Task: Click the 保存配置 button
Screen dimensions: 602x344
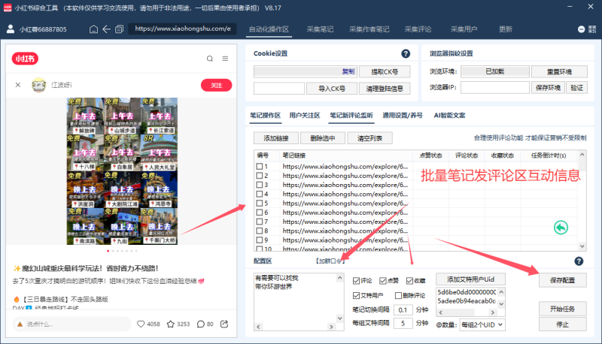Action: (x=562, y=280)
